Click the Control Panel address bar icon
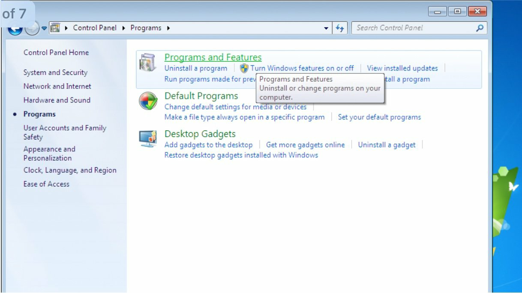The height and width of the screenshot is (293, 522). tap(55, 28)
